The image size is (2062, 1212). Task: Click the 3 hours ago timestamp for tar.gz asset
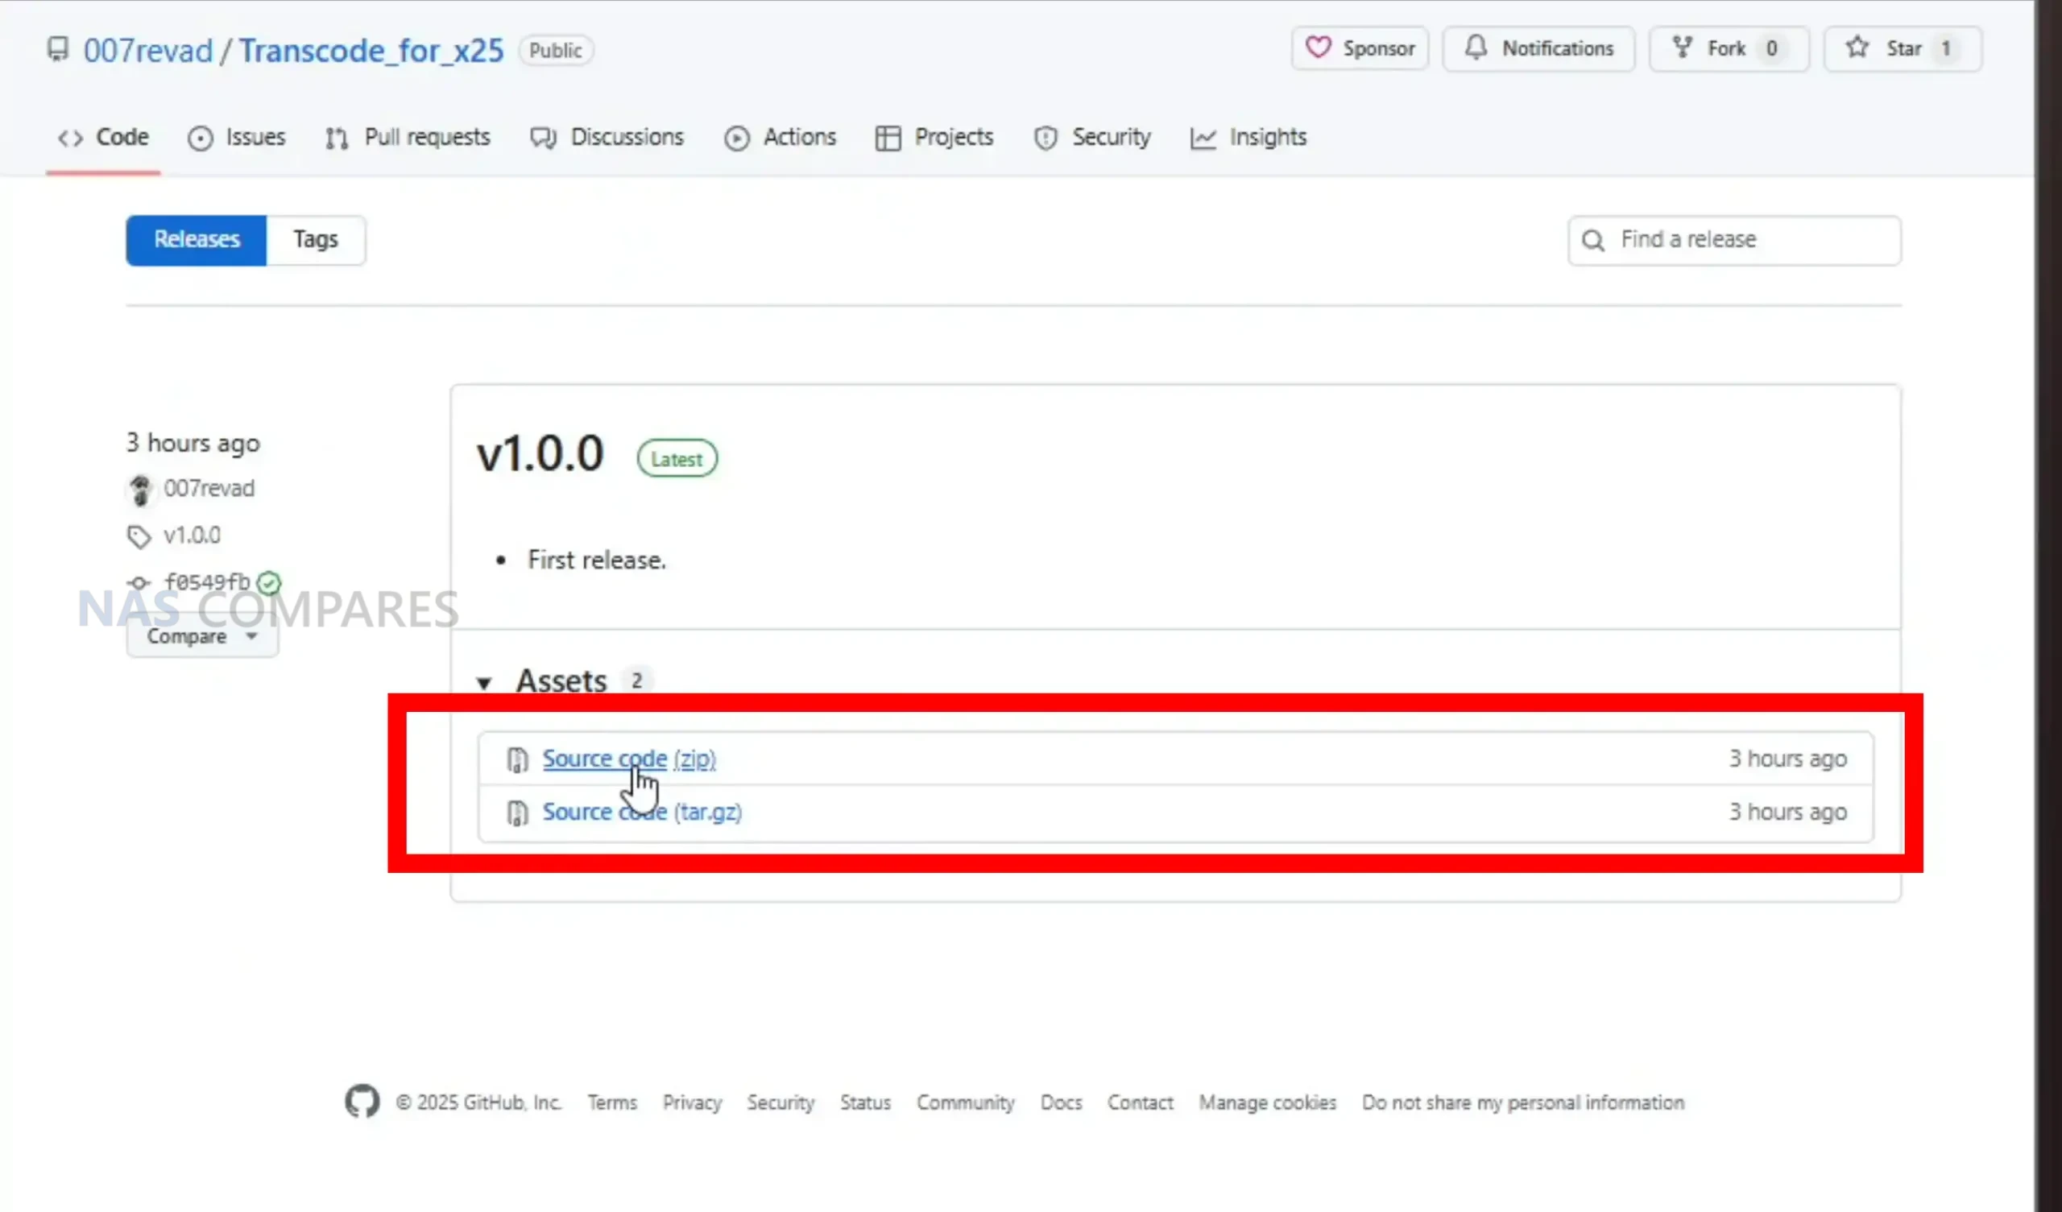click(x=1788, y=812)
